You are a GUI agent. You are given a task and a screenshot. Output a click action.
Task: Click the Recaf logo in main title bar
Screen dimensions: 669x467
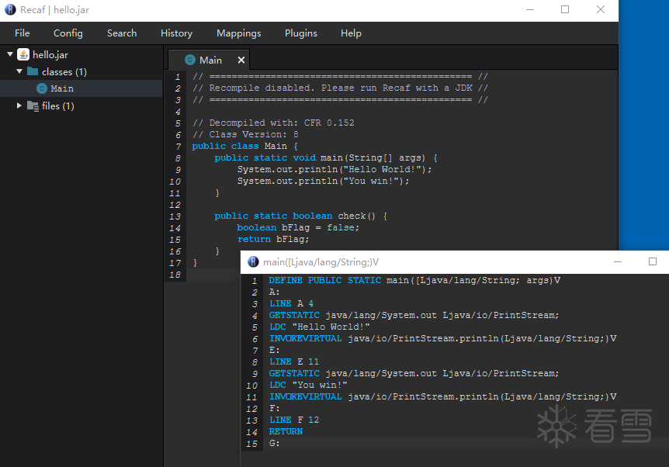(10, 9)
